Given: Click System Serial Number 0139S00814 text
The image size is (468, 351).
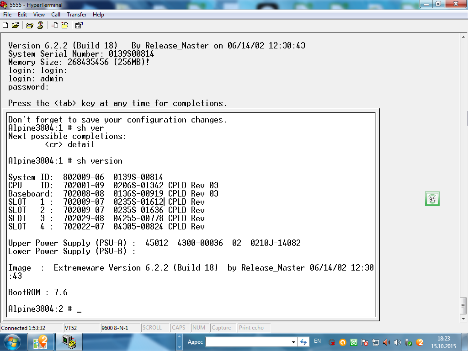Looking at the screenshot, I should click(x=81, y=54).
